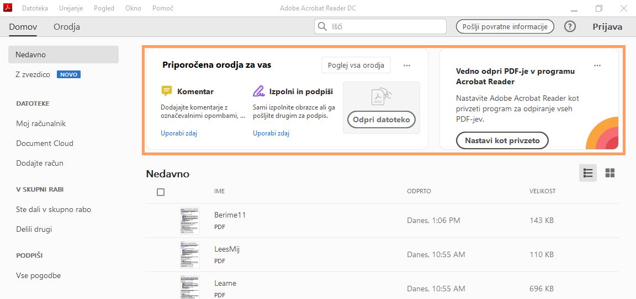Open options dots in Priporočena orodja card
Viewport: 636px width, 299px height.
click(407, 66)
